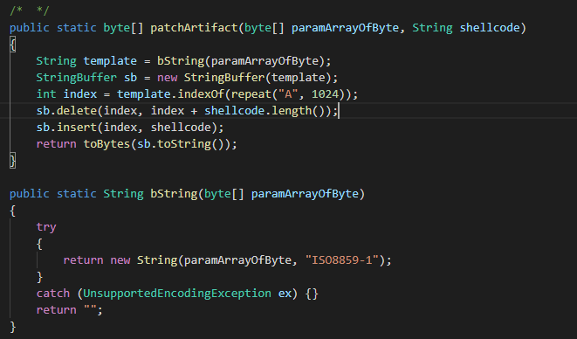The height and width of the screenshot is (339, 577).
Task: Click the 'int' keyword before index
Action: pyautogui.click(x=46, y=94)
